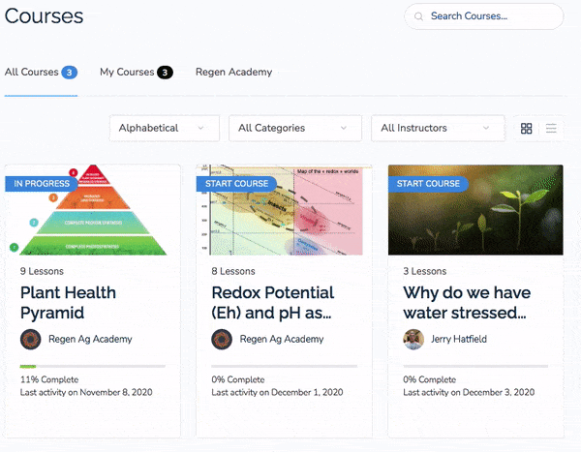Click START COURSE on Redox Potential card
This screenshot has height=452, width=581.
pos(236,183)
